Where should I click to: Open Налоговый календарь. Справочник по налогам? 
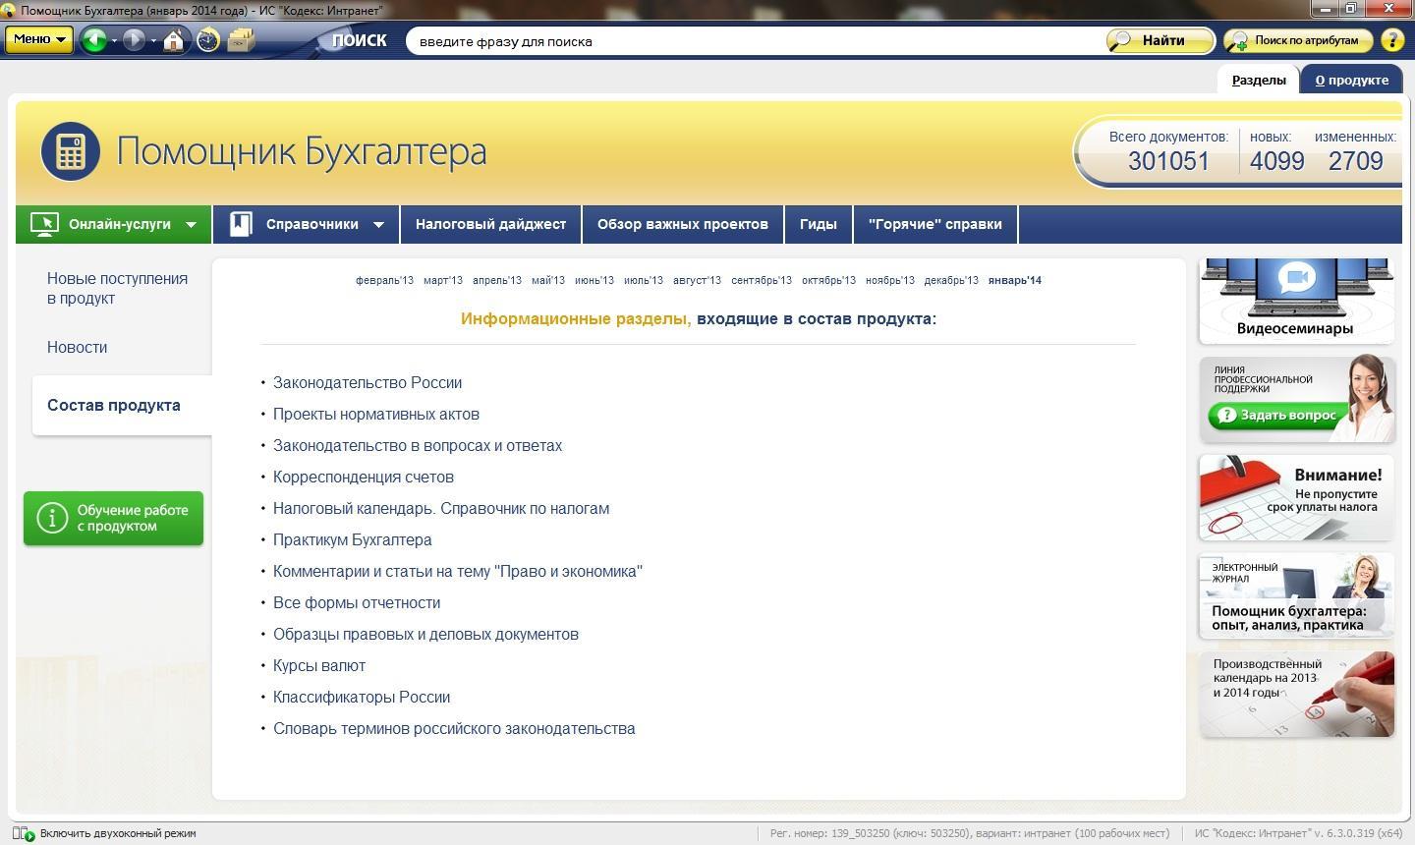click(x=441, y=509)
